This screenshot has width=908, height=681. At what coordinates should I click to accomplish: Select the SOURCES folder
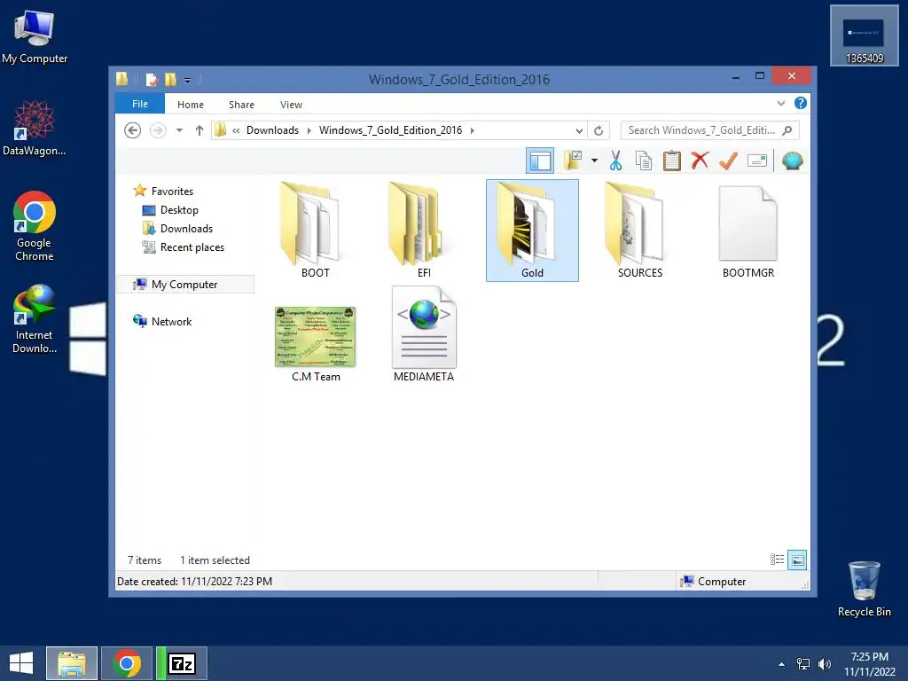pos(640,230)
